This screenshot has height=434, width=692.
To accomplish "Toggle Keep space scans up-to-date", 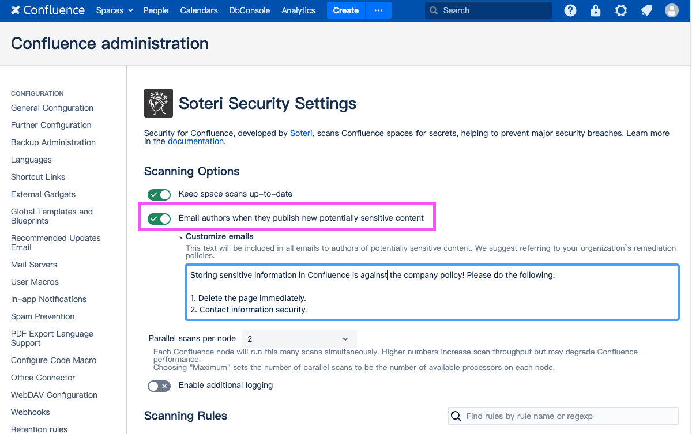I will tap(159, 194).
